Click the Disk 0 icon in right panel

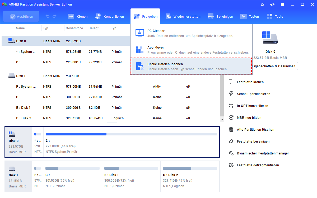[x=270, y=37]
